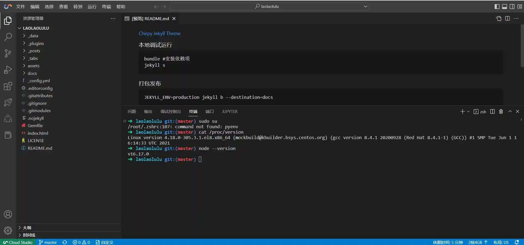The image size is (524, 245).
Task: Open the 终端 menu in menu bar
Action: pyautogui.click(x=106, y=7)
